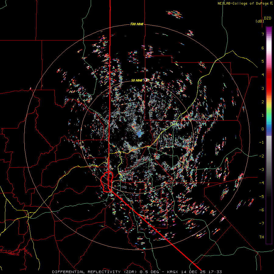The image size is (274, 274).
Task: Click the TH threshold label on scale
Action: pos(262,237)
